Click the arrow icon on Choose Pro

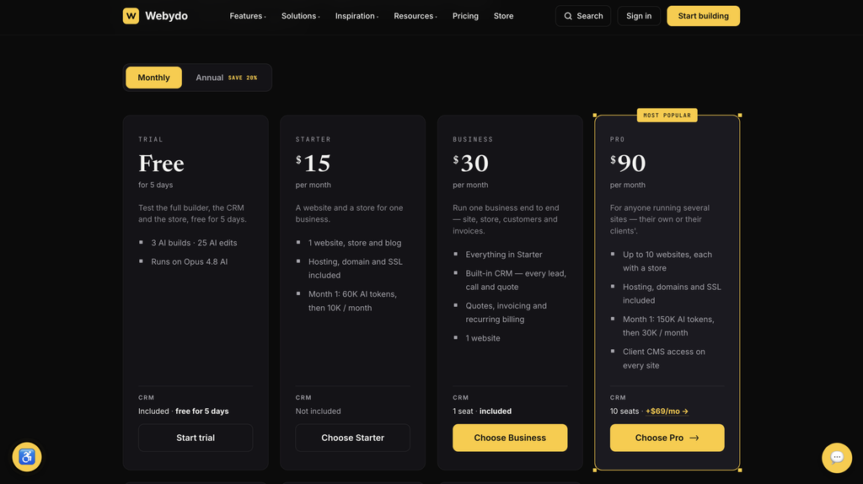pyautogui.click(x=694, y=438)
